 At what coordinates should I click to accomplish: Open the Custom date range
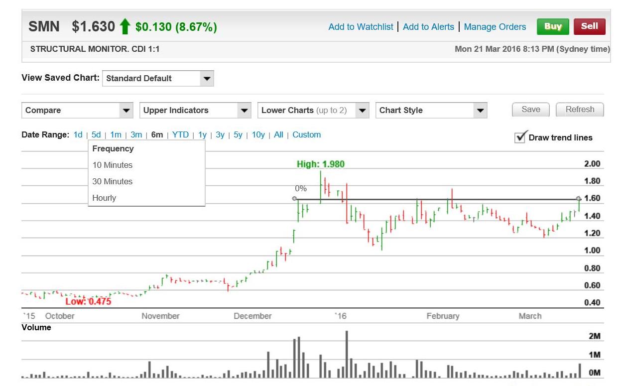pyautogui.click(x=306, y=135)
